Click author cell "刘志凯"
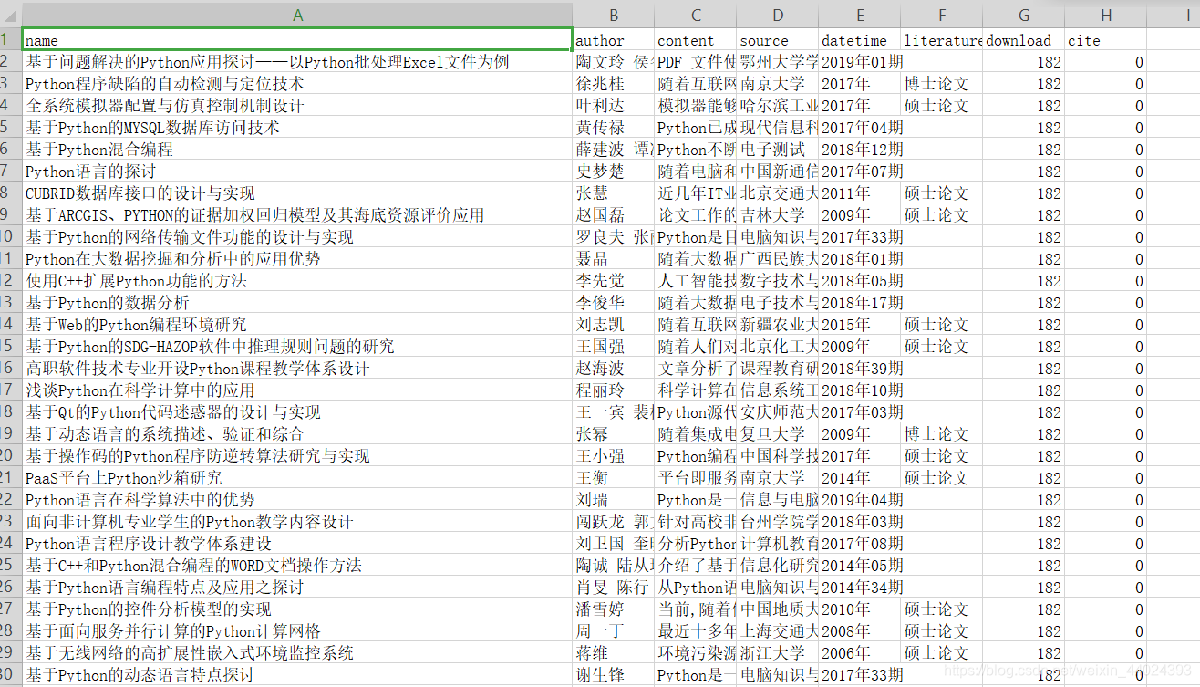The height and width of the screenshot is (687, 1200). [614, 325]
